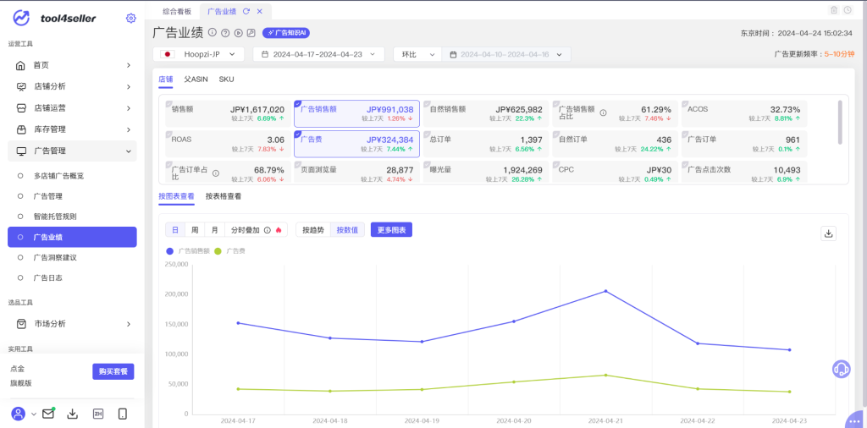This screenshot has width=867, height=428.
Task: Click the clock history icon at top right
Action: (x=848, y=10)
